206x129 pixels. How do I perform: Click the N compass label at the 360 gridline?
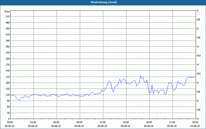tap(198, 47)
